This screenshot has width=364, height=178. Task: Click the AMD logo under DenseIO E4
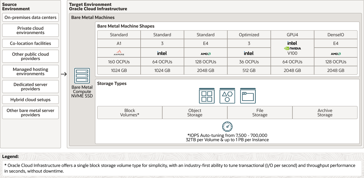click(x=336, y=54)
